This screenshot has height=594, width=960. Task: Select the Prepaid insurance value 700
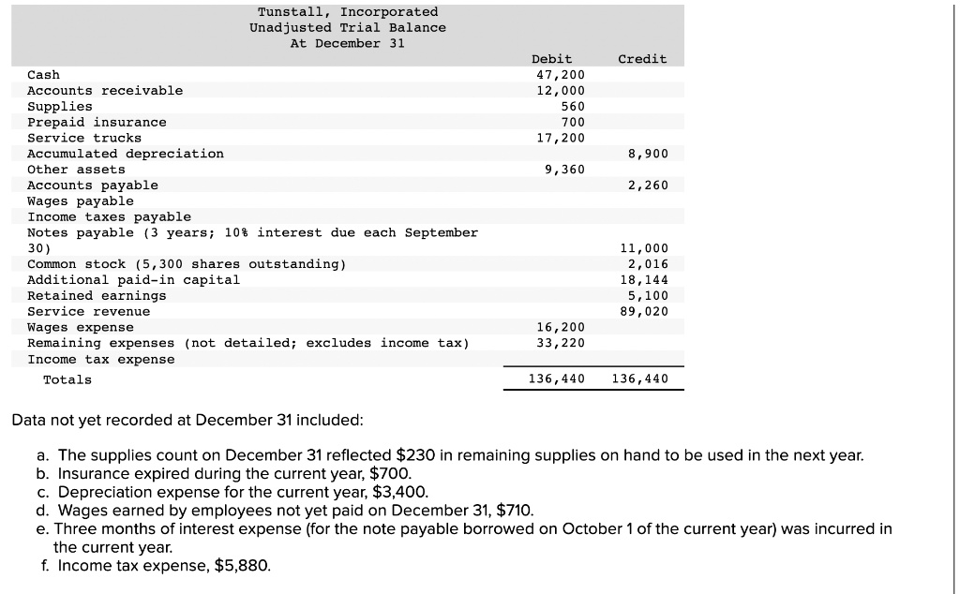(x=573, y=123)
